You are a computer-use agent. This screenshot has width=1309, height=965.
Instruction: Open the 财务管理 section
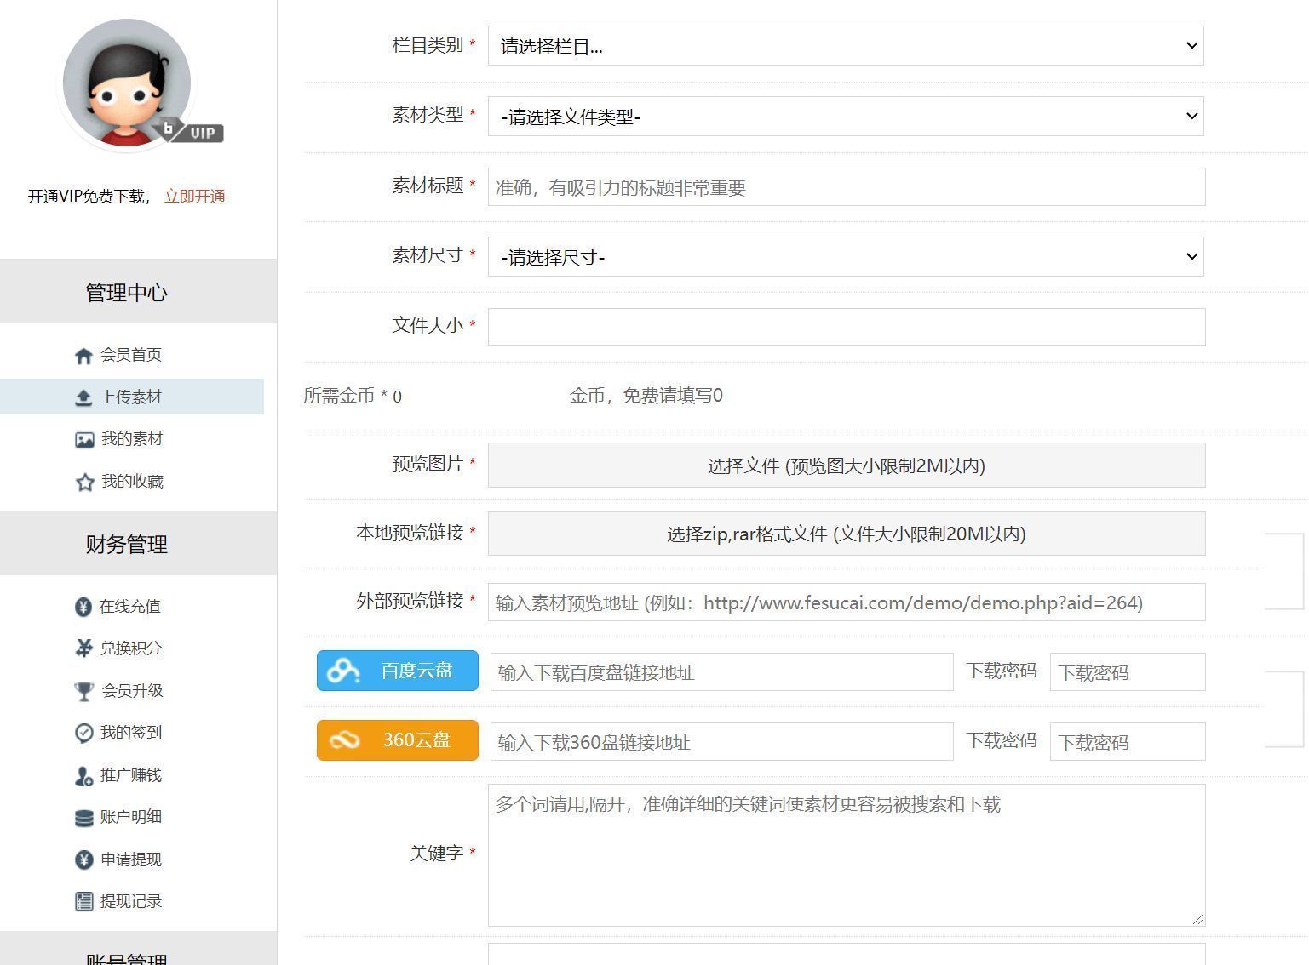(x=125, y=545)
